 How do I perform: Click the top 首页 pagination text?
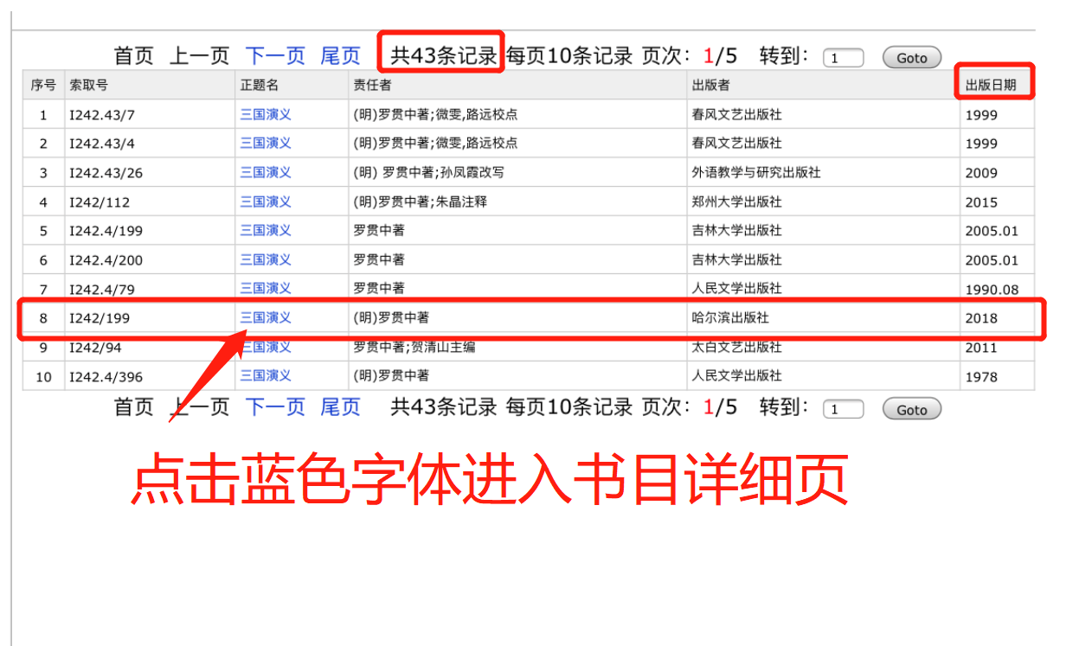click(133, 56)
